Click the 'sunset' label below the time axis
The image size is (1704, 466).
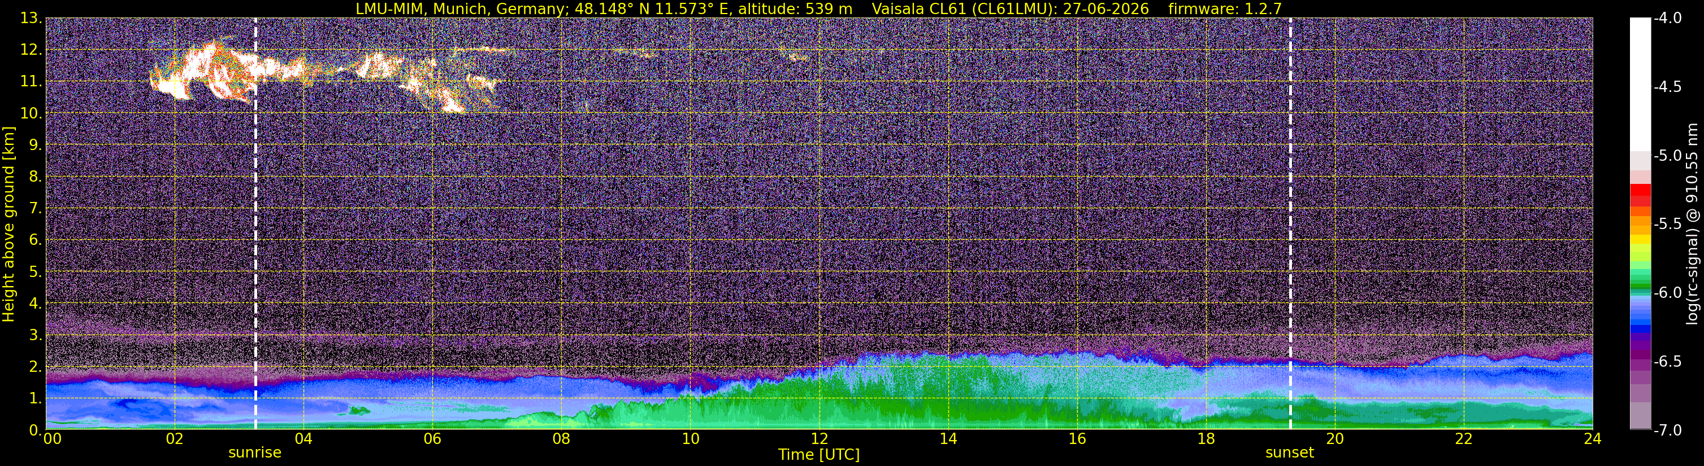tap(1289, 453)
